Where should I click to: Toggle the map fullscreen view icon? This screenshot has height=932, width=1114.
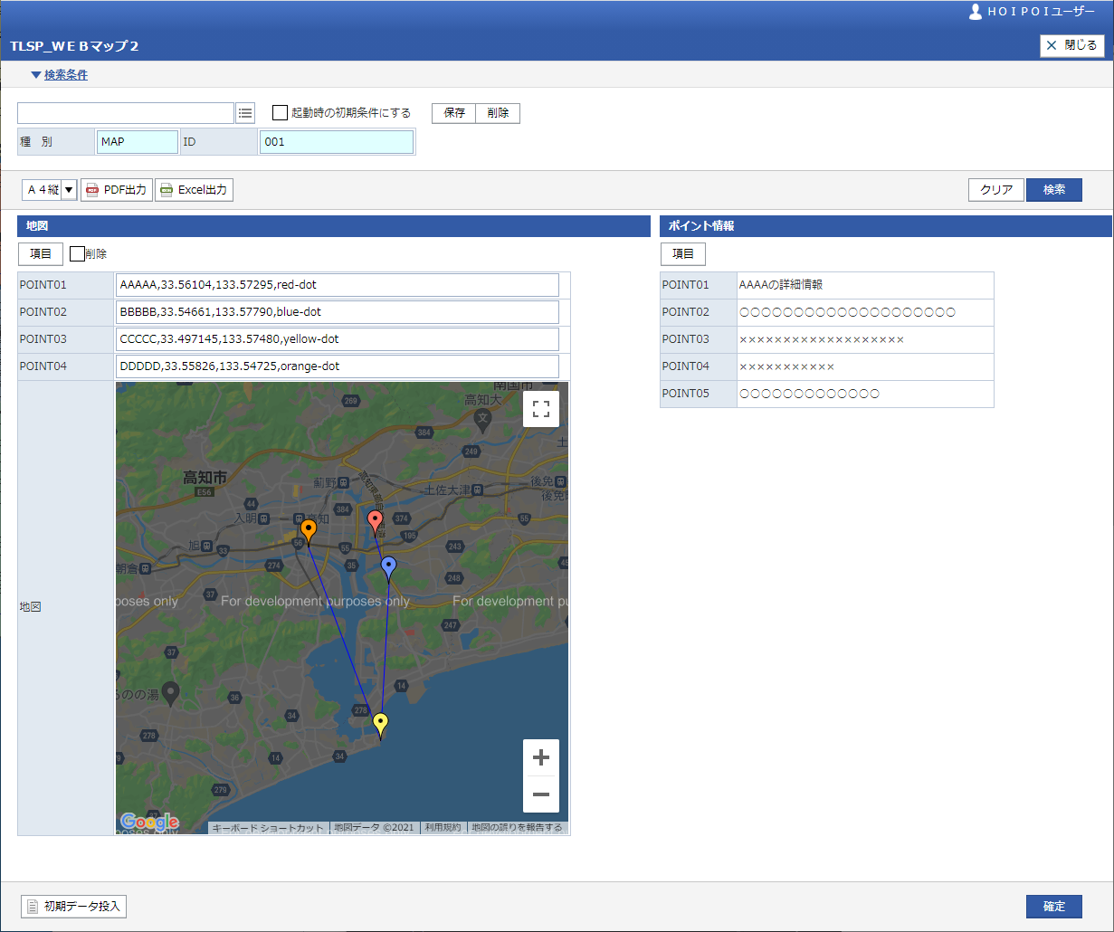pyautogui.click(x=541, y=409)
